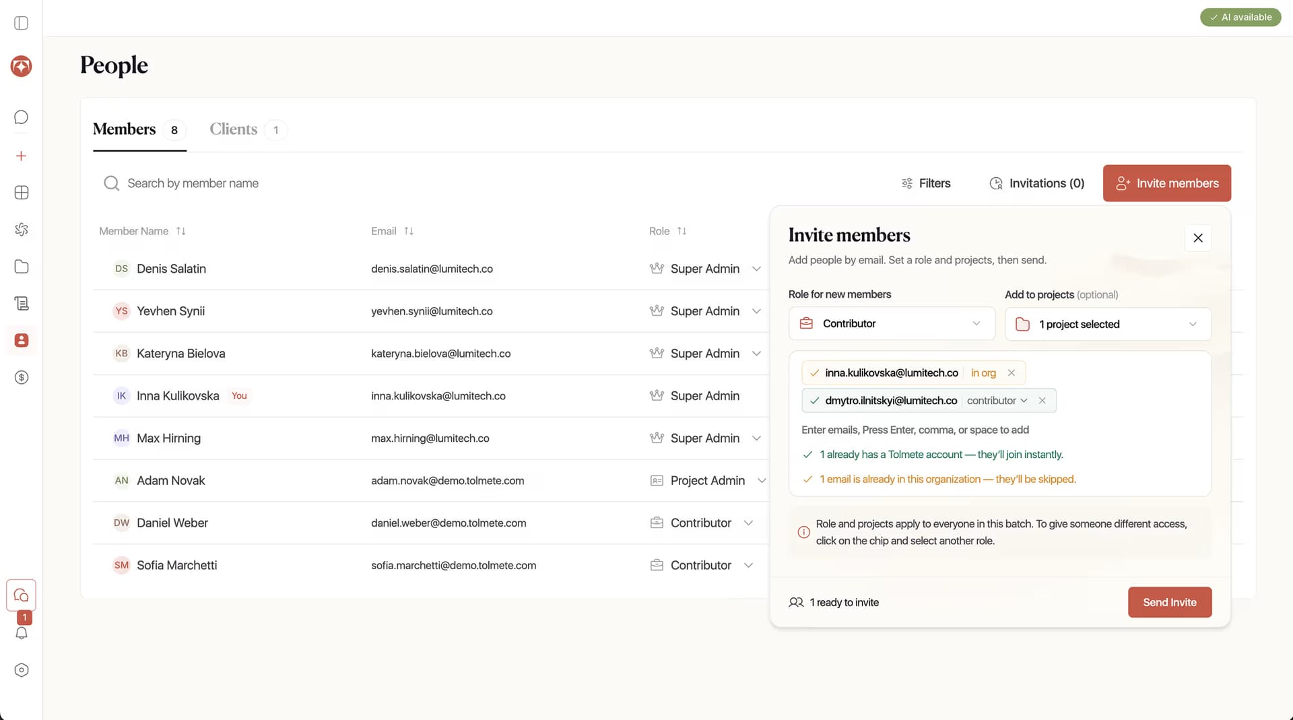Image resolution: width=1293 pixels, height=720 pixels.
Task: Open the AI swirl icon in sidebar
Action: [22, 230]
